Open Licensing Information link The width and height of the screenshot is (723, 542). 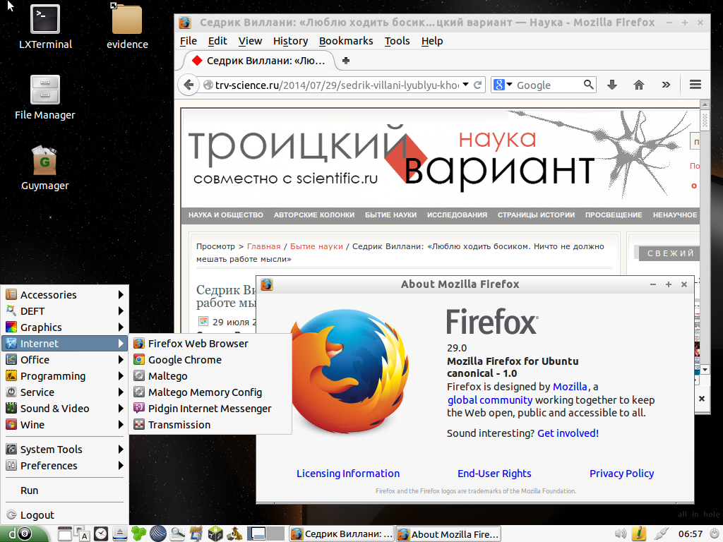(348, 474)
